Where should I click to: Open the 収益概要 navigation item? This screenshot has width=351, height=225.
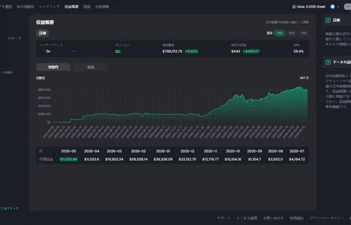tap(71, 6)
